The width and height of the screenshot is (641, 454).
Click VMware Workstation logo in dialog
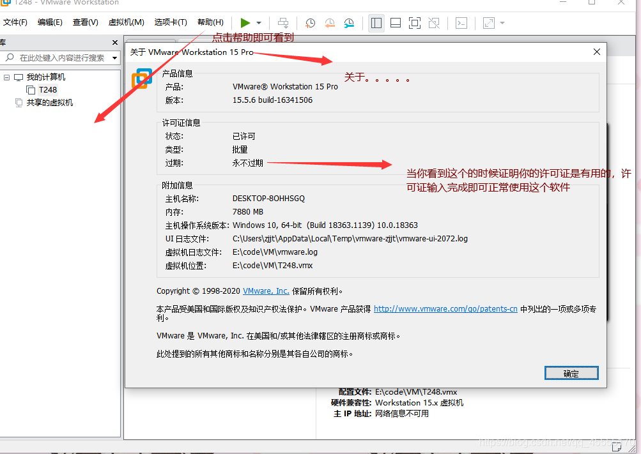coord(142,79)
